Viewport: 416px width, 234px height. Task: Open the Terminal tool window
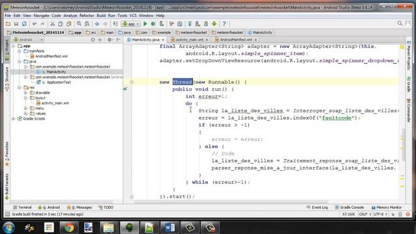[22, 207]
